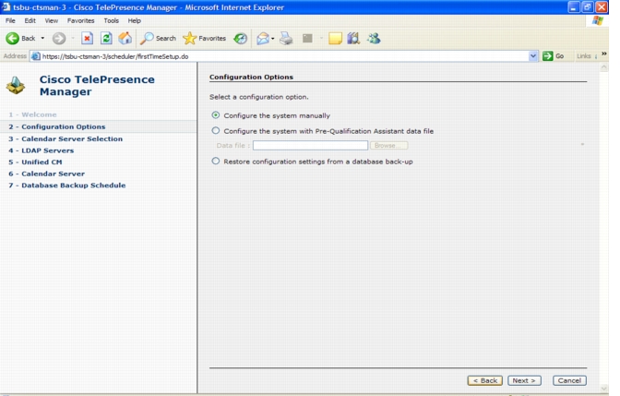Open the Forward button history dropdown arrow
Viewport: 620px width, 396px height.
click(73, 39)
